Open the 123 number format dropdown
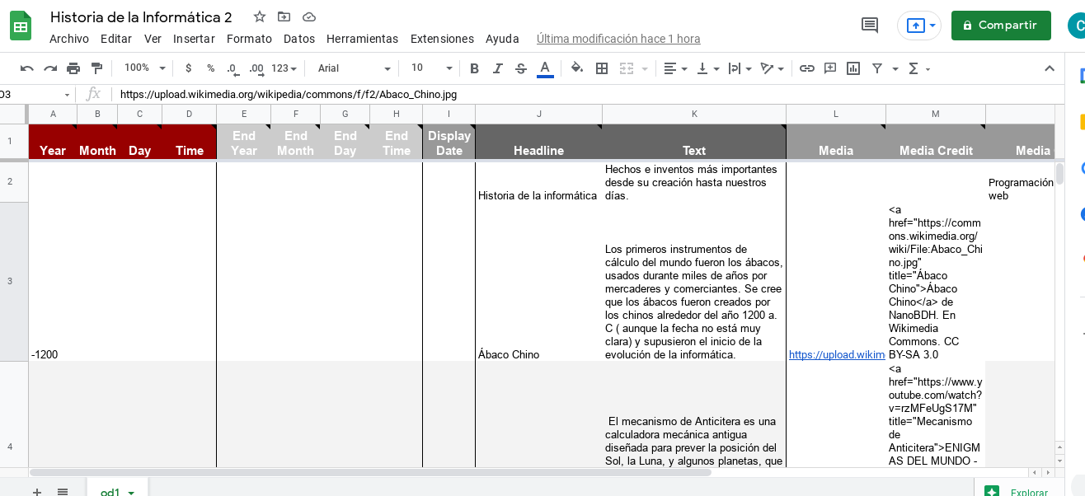 pyautogui.click(x=284, y=68)
